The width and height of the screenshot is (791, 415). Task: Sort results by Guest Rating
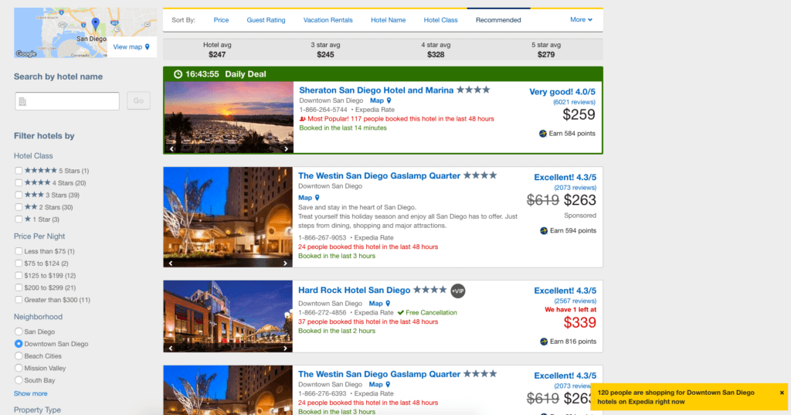tap(266, 20)
